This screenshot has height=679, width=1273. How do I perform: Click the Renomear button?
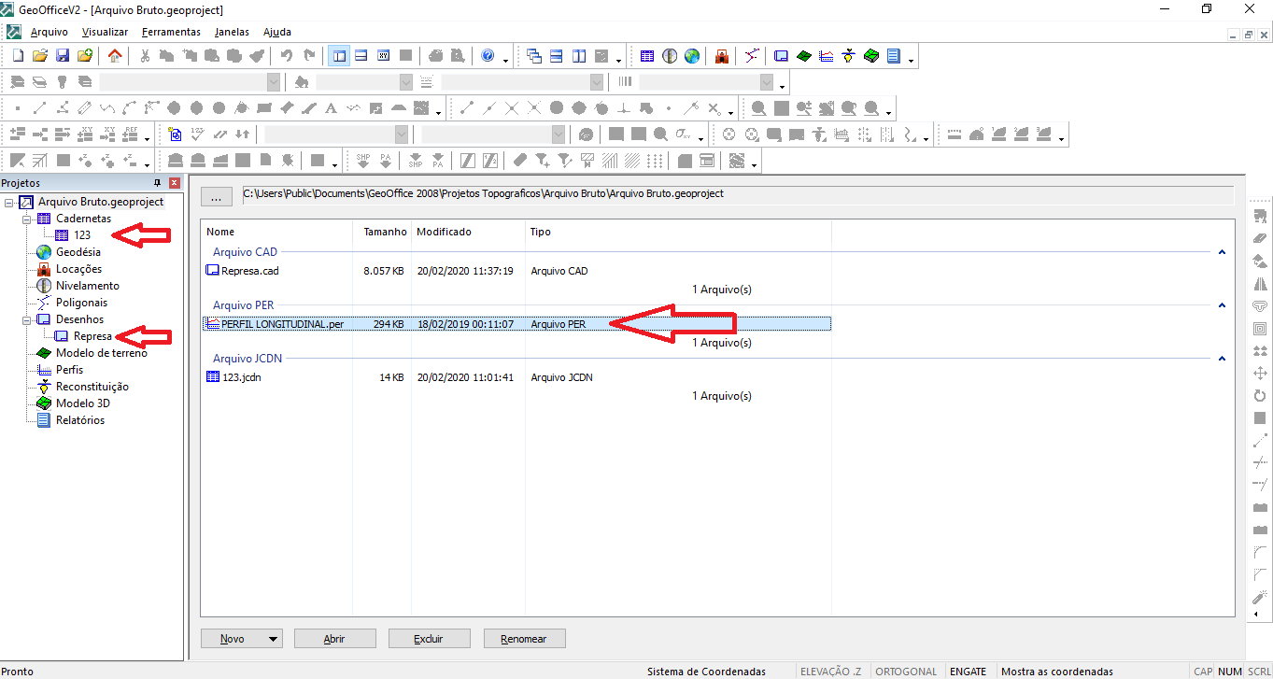(x=524, y=640)
